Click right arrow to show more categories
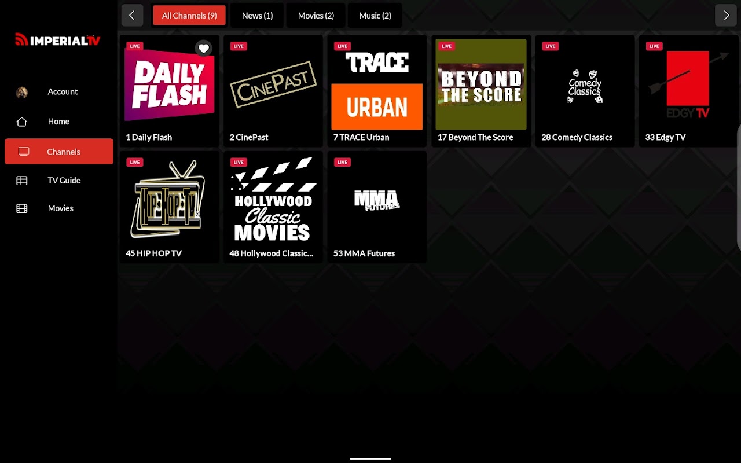Image resolution: width=741 pixels, height=463 pixels. point(726,16)
